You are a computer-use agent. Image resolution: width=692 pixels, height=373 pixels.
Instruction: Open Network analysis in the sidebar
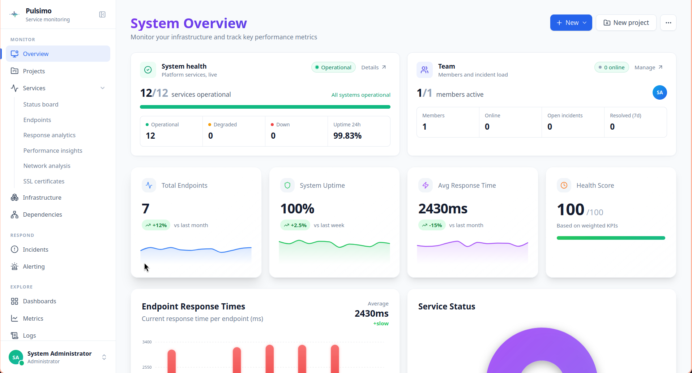(47, 166)
